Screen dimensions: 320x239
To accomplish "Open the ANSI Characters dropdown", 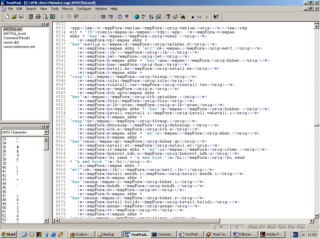I will (x=46, y=132).
